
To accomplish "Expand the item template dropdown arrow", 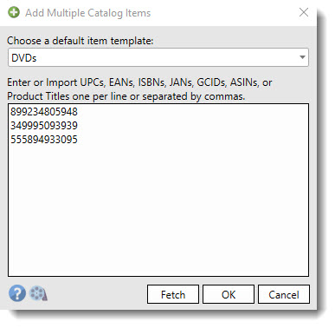I will pyautogui.click(x=302, y=57).
